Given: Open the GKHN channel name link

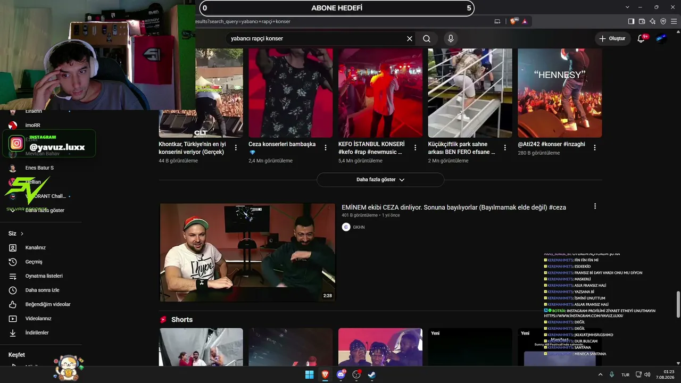Looking at the screenshot, I should [359, 227].
